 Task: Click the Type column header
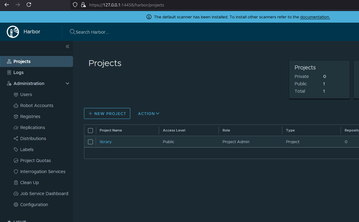coord(290,130)
